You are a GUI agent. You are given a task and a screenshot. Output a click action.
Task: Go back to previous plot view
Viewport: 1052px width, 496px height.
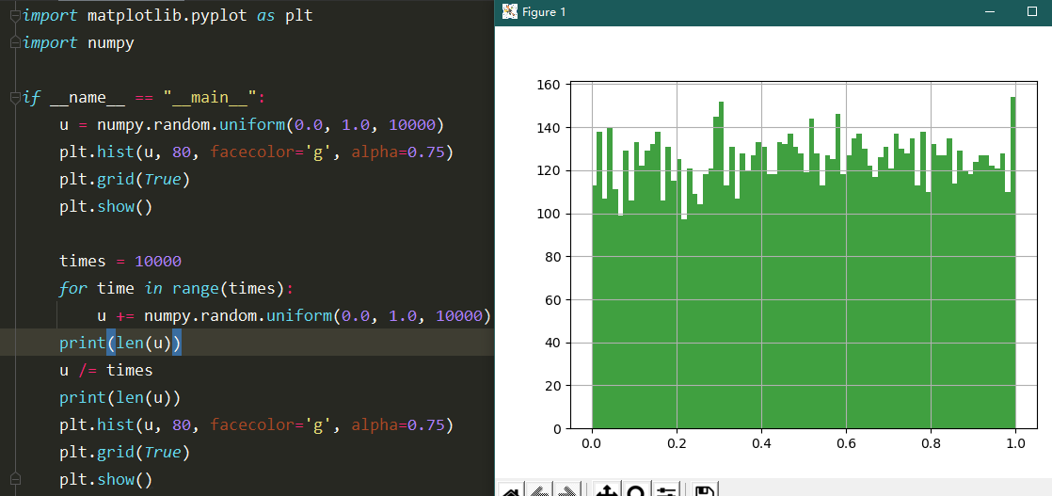pyautogui.click(x=540, y=490)
